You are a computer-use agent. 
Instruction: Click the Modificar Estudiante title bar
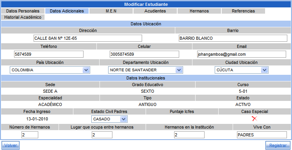click(146, 4)
